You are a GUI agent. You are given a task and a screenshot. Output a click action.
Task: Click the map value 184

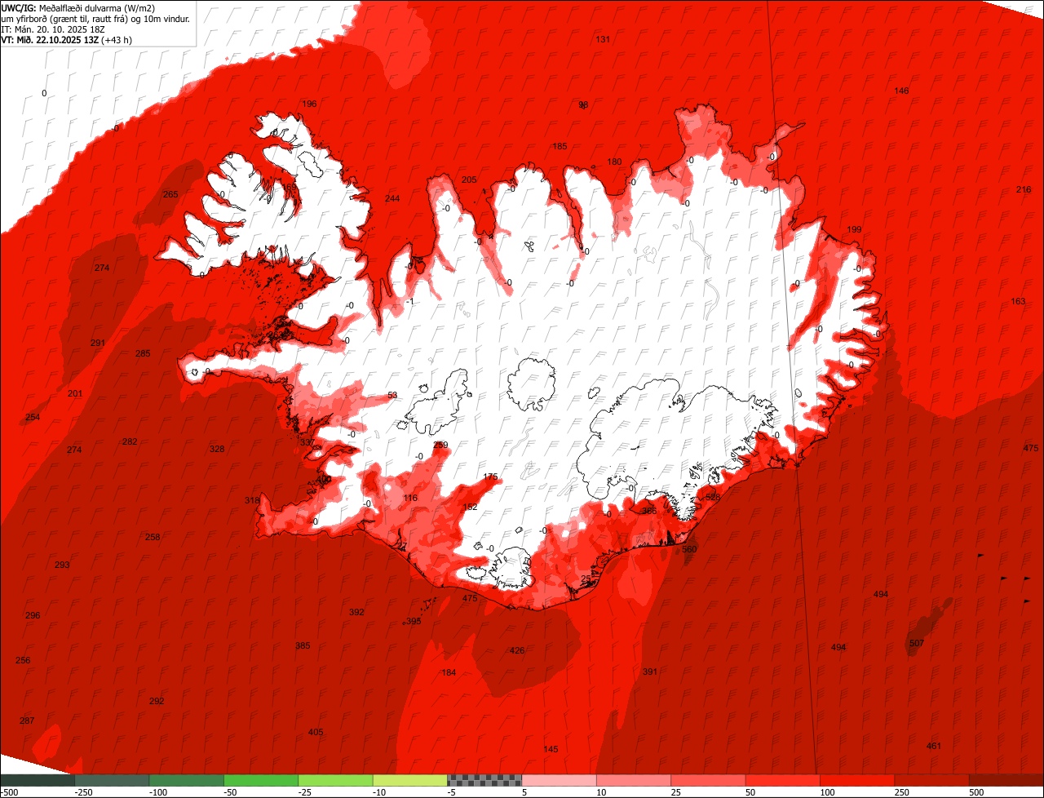pyautogui.click(x=449, y=672)
